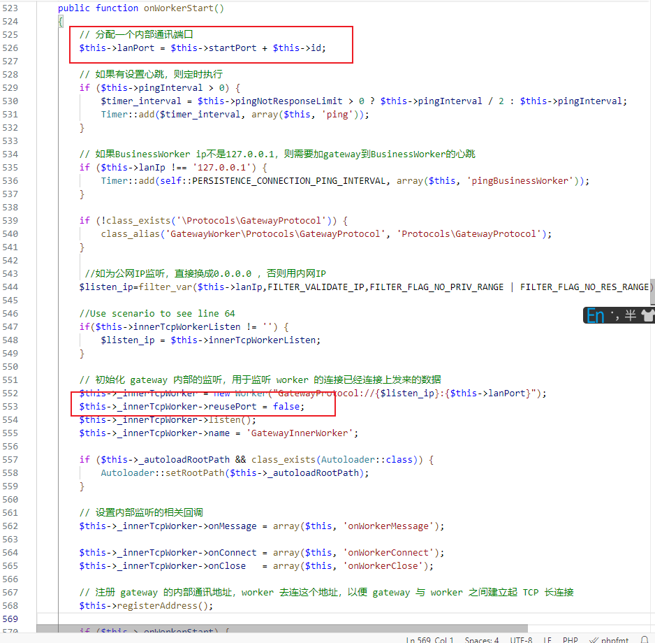Click the 'if ($this->pingInterval > 0)' line

pos(160,88)
